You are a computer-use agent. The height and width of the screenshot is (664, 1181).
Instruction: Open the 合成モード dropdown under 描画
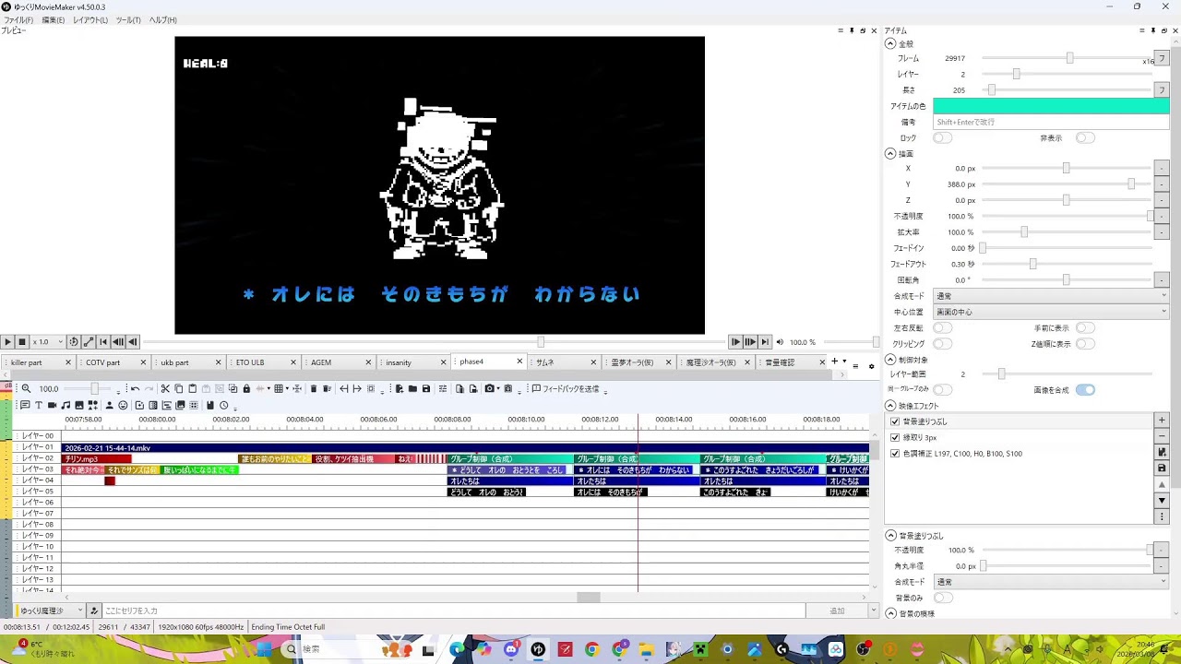1051,296
